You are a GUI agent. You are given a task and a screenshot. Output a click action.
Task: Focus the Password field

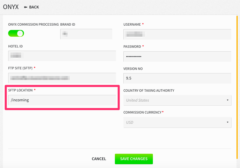[x=177, y=56]
